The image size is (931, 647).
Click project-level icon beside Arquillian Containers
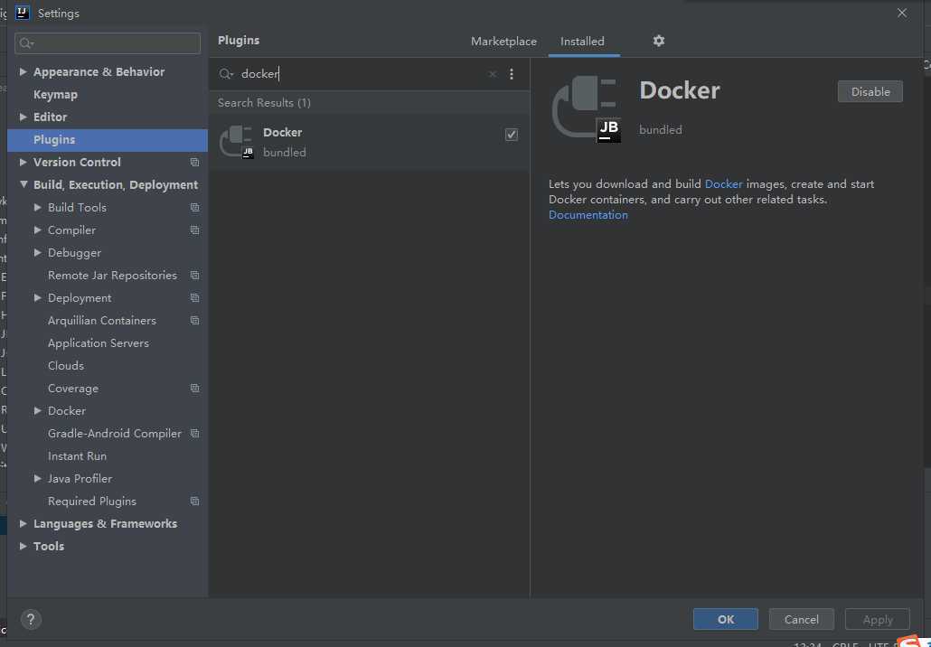194,321
